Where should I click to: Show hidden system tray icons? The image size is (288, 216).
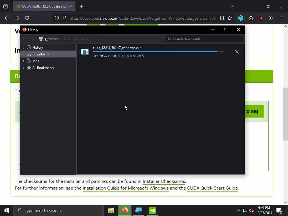(238, 210)
